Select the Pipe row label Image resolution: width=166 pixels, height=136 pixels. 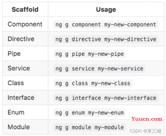pos(14,54)
